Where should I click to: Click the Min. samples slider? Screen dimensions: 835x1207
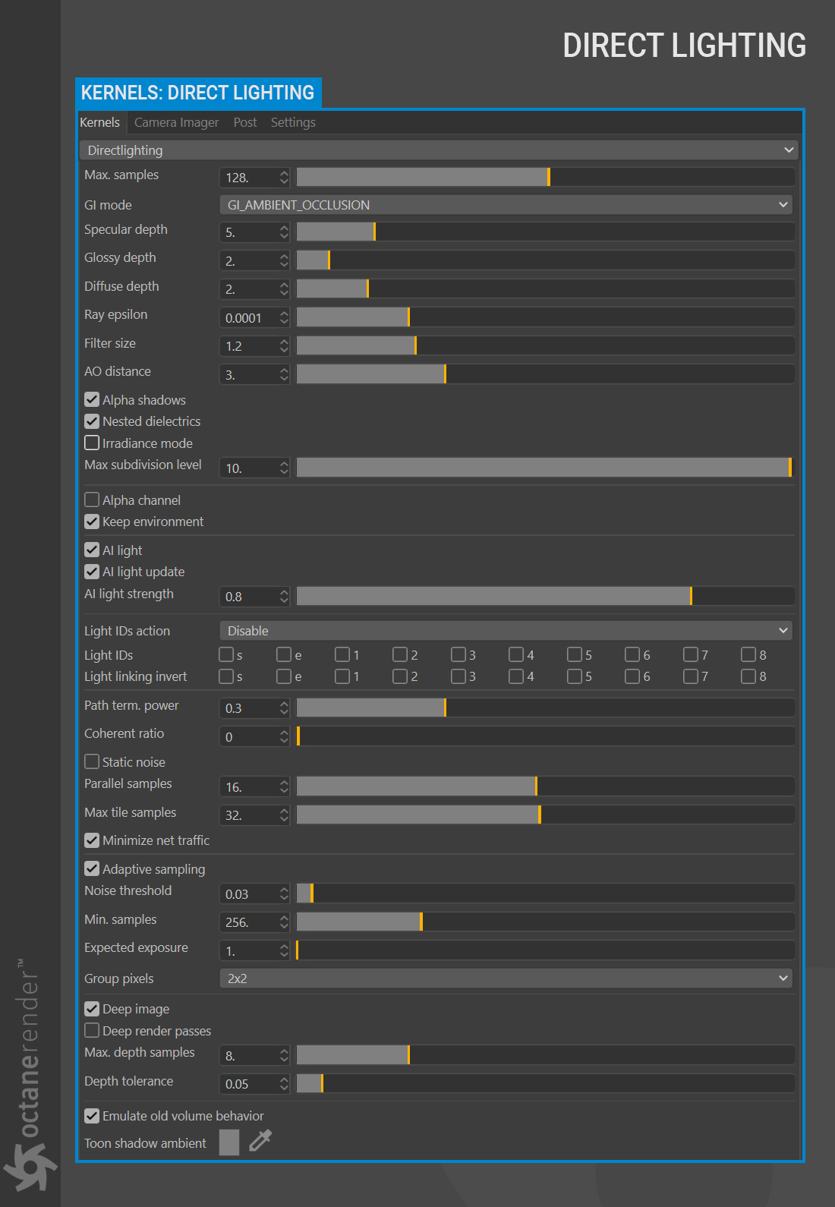(x=545, y=922)
